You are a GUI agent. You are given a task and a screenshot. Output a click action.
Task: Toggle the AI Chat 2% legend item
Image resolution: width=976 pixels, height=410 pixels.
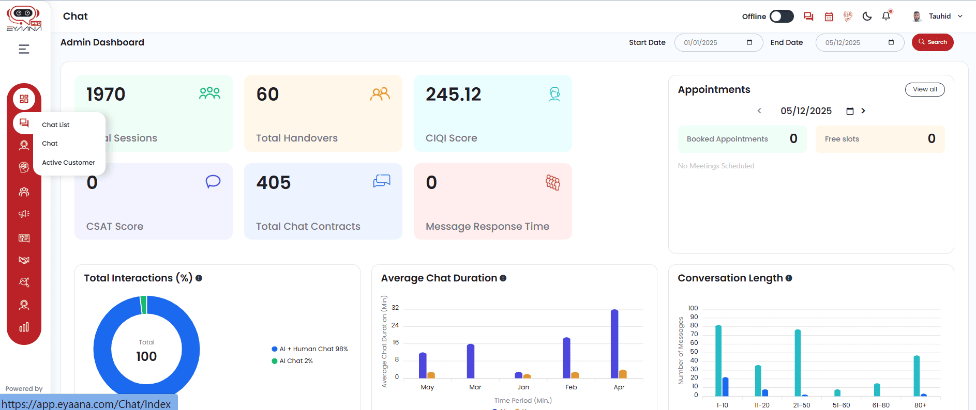[x=292, y=361]
